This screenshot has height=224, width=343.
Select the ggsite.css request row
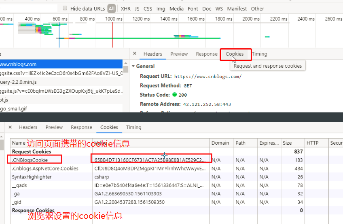pos(61,73)
